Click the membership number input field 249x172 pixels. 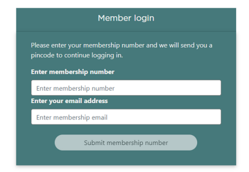tap(126, 88)
